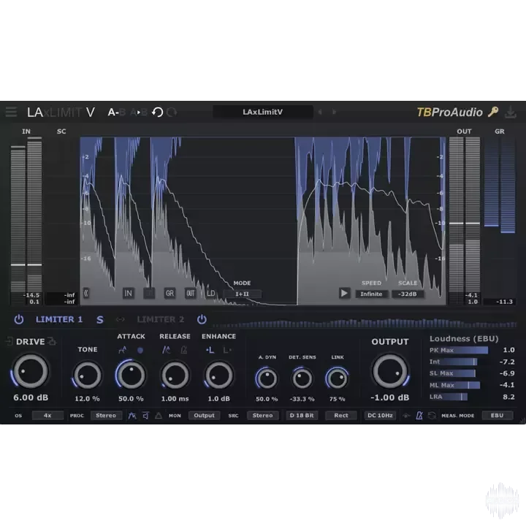This screenshot has height=526, width=526.
Task: Select the second release curve icon under RELEASE
Action: point(184,350)
